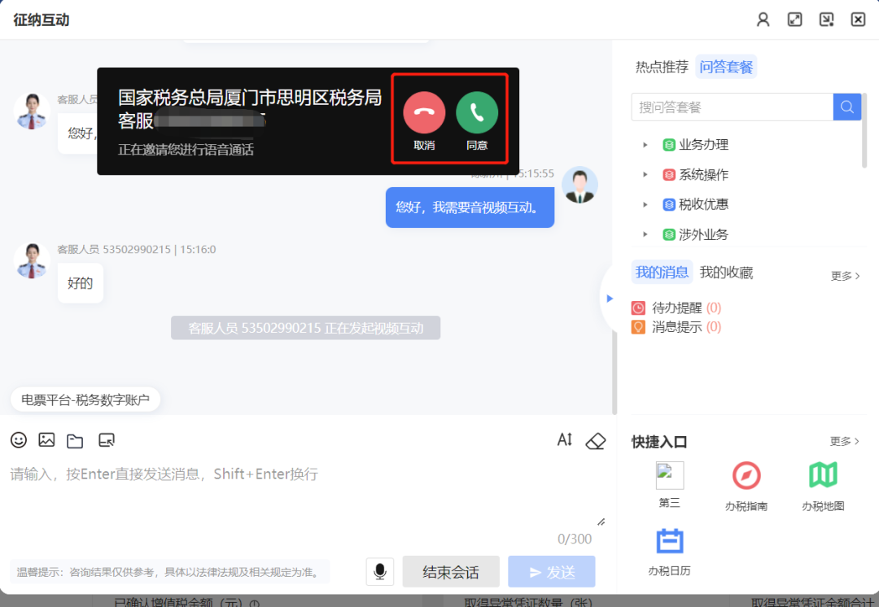The height and width of the screenshot is (607, 879).
Task: Click the 发送 send button
Action: 552,572
